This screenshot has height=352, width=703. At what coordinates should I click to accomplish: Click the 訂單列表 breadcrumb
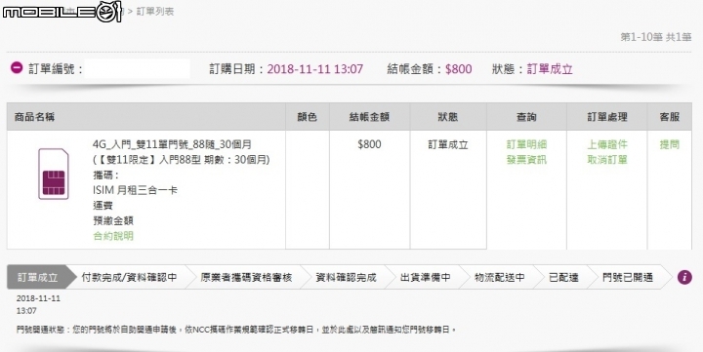(154, 12)
